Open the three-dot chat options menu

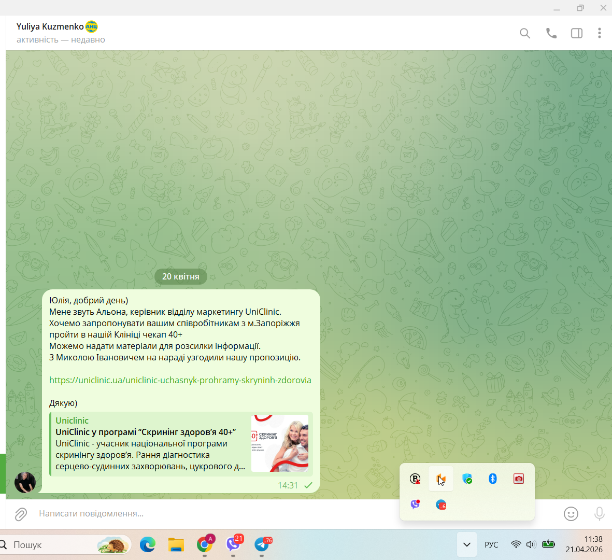(x=599, y=33)
